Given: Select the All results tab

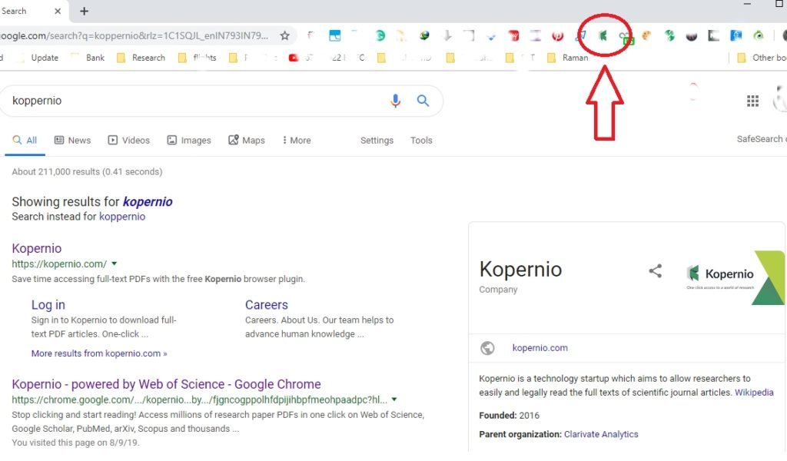Looking at the screenshot, I should click(x=25, y=141).
